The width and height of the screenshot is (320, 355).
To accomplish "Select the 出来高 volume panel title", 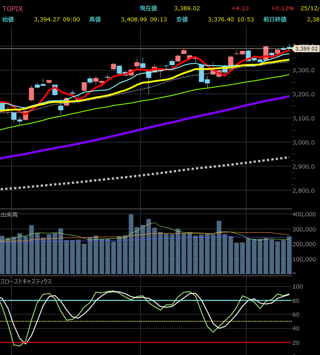I will [9, 215].
